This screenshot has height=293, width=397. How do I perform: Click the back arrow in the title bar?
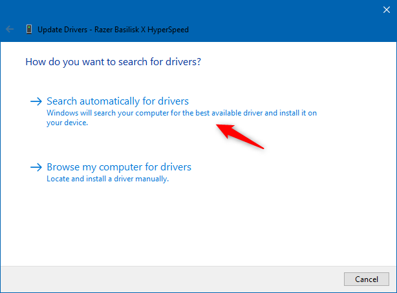pyautogui.click(x=10, y=29)
